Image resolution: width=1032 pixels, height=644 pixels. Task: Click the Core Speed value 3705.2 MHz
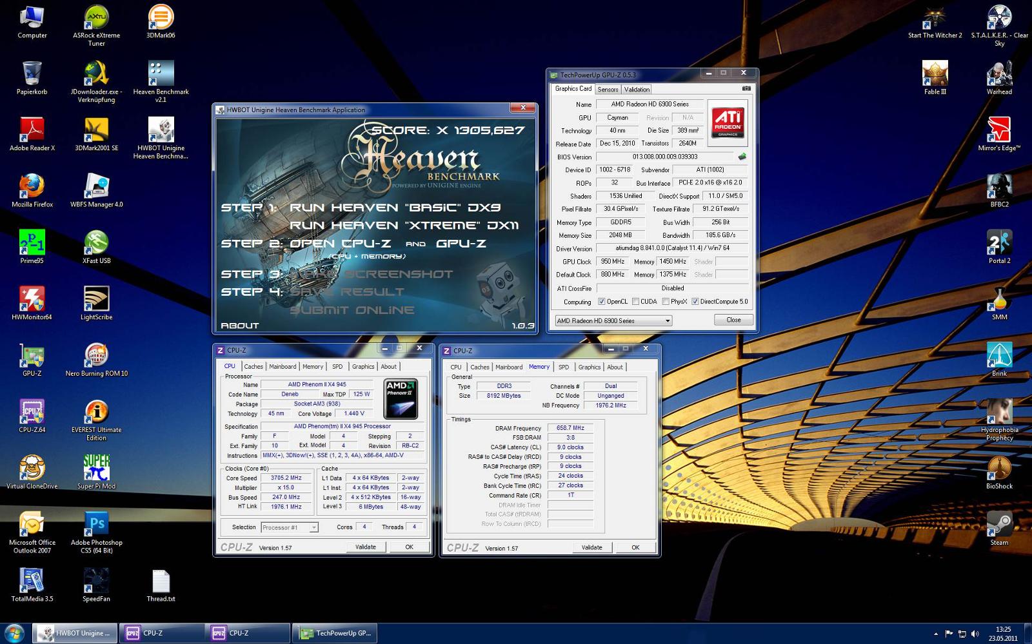286,478
